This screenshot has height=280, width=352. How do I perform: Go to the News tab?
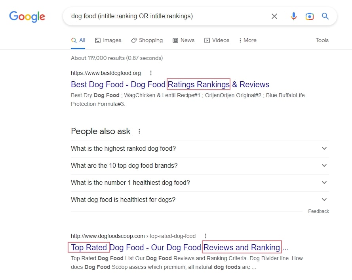point(183,40)
